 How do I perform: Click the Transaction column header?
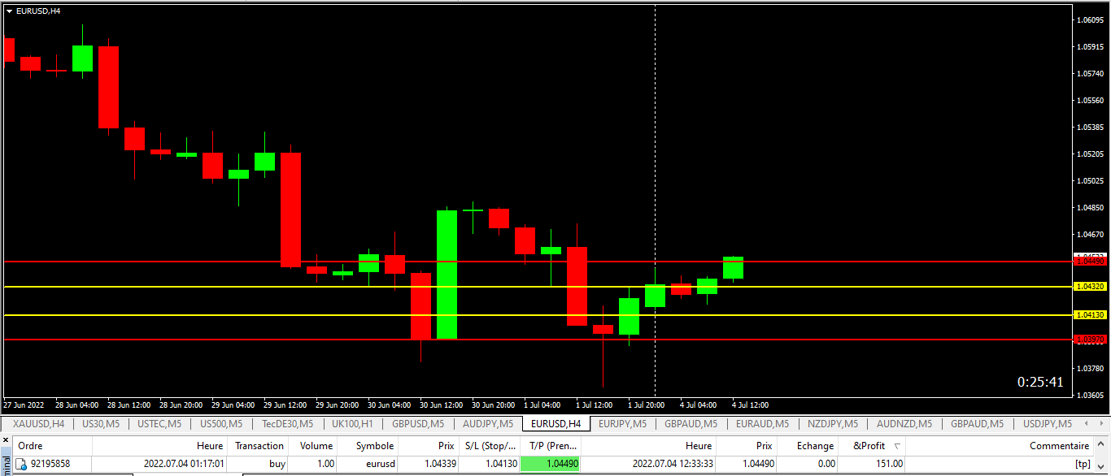259,446
